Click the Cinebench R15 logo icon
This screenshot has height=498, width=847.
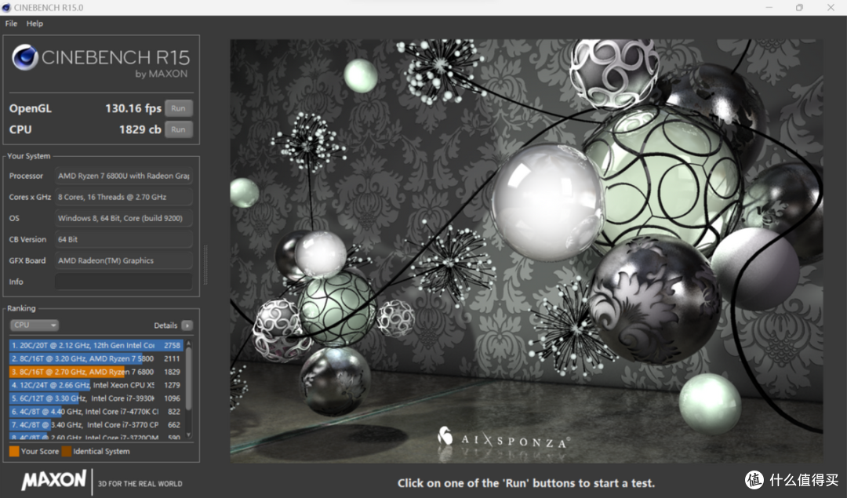pyautogui.click(x=25, y=57)
